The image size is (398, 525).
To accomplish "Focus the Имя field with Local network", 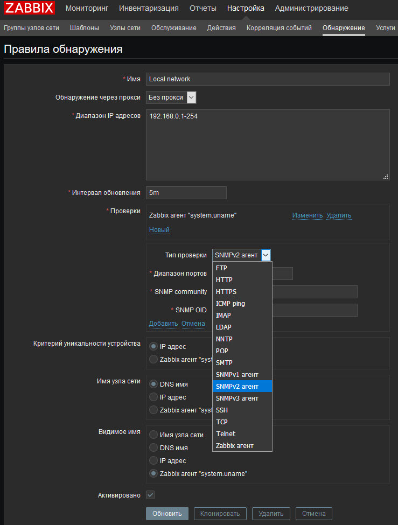I will [x=267, y=79].
